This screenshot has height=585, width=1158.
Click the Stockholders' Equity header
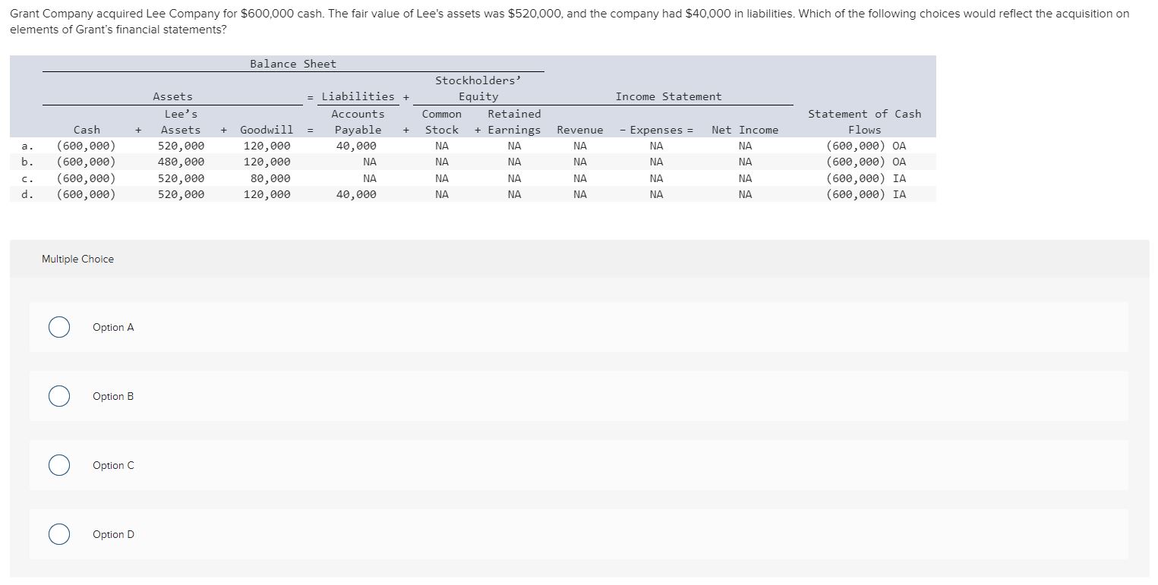pos(478,87)
